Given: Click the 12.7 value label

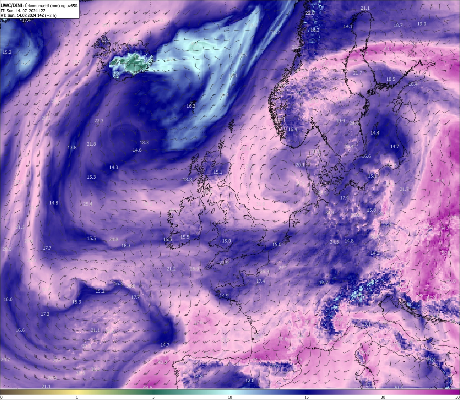Looking at the screenshot, I should pyautogui.click(x=323, y=283).
